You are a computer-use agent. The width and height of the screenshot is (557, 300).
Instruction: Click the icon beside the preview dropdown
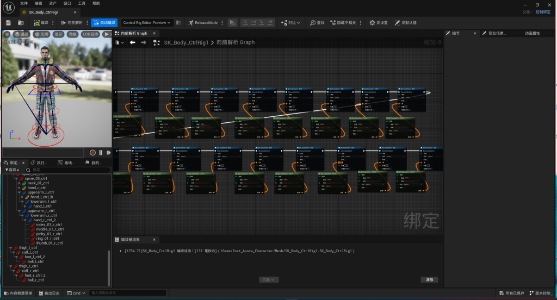(178, 23)
